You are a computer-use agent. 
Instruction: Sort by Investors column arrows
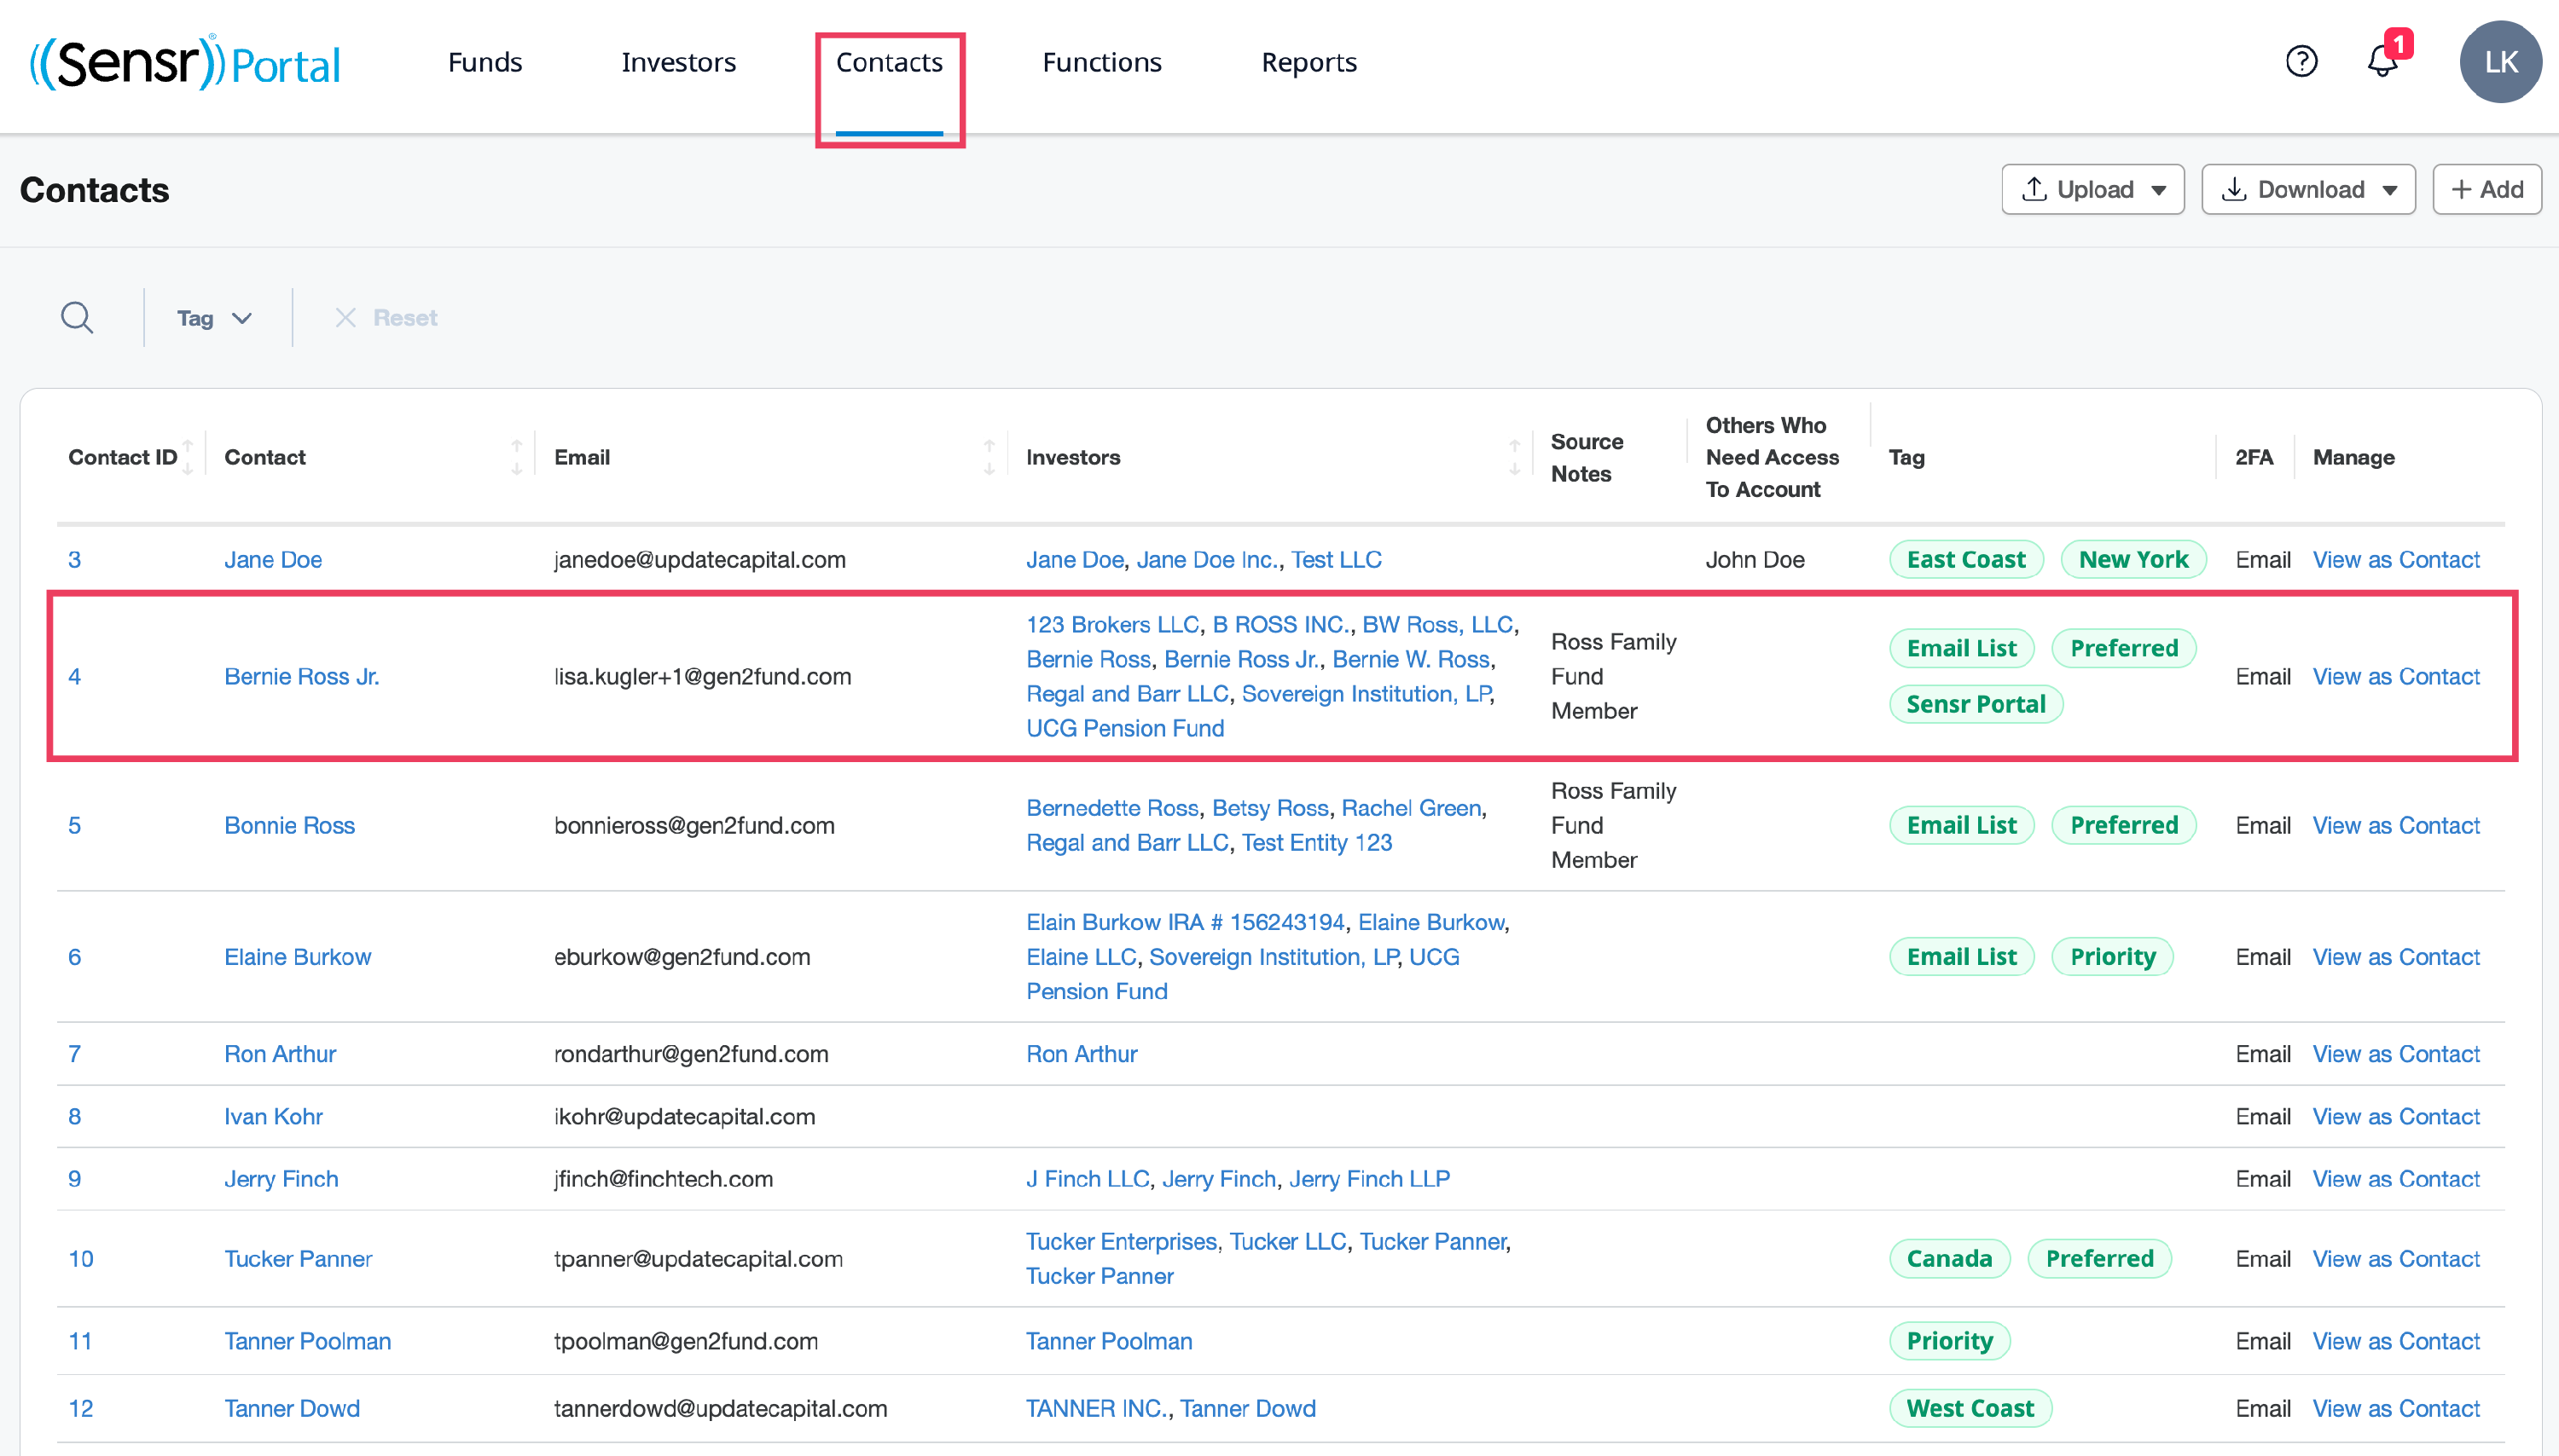(1513, 457)
